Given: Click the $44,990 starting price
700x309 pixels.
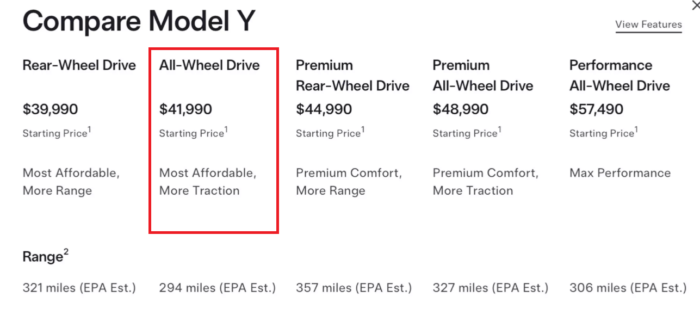Looking at the screenshot, I should [324, 109].
